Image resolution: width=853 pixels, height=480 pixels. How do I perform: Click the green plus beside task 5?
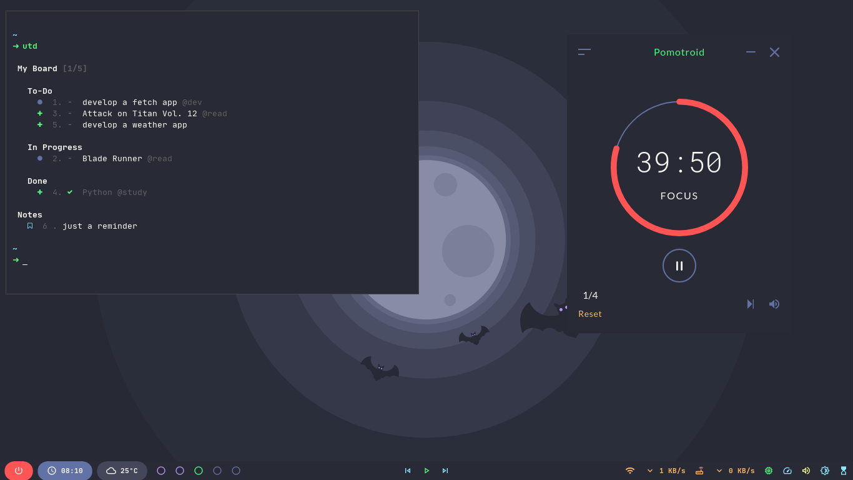tap(40, 124)
